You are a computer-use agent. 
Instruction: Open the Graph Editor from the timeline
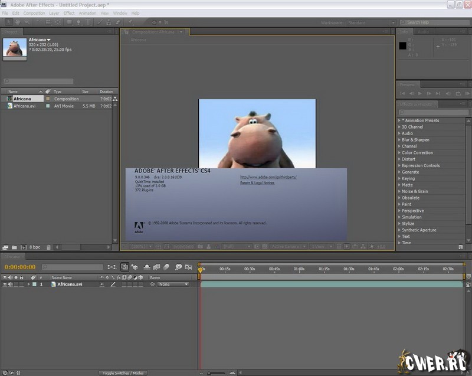click(x=188, y=267)
